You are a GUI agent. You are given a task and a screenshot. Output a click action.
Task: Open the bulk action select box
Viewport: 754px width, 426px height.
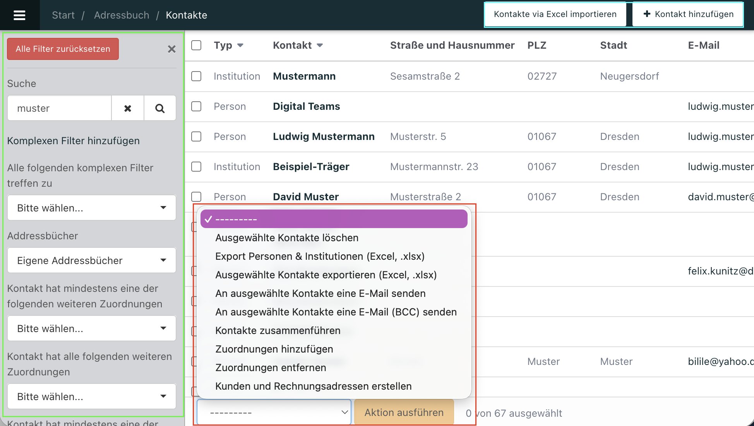(274, 412)
